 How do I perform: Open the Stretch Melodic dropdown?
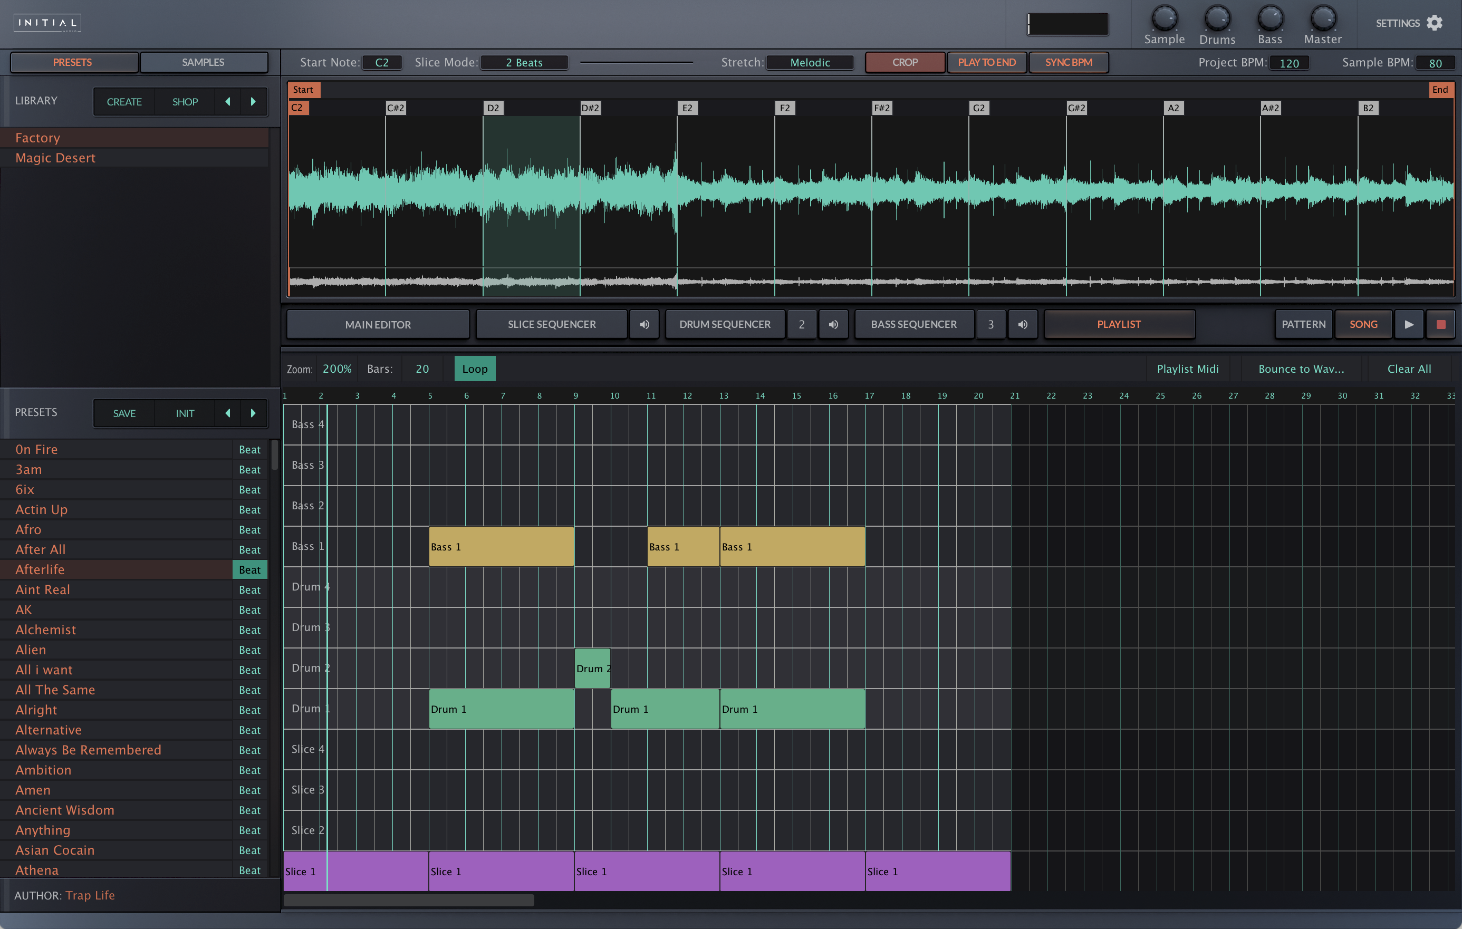810,63
